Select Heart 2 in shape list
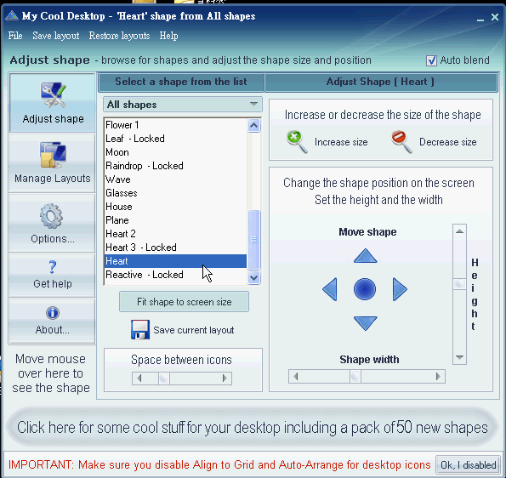The width and height of the screenshot is (506, 478). tap(175, 234)
